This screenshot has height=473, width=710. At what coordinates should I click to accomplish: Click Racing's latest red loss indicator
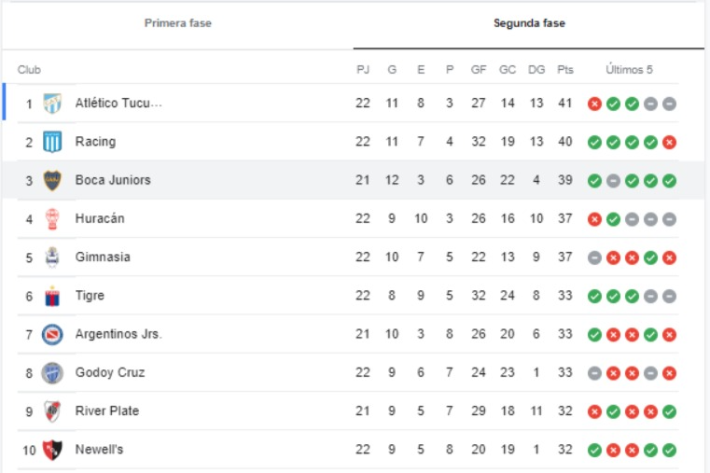[669, 142]
